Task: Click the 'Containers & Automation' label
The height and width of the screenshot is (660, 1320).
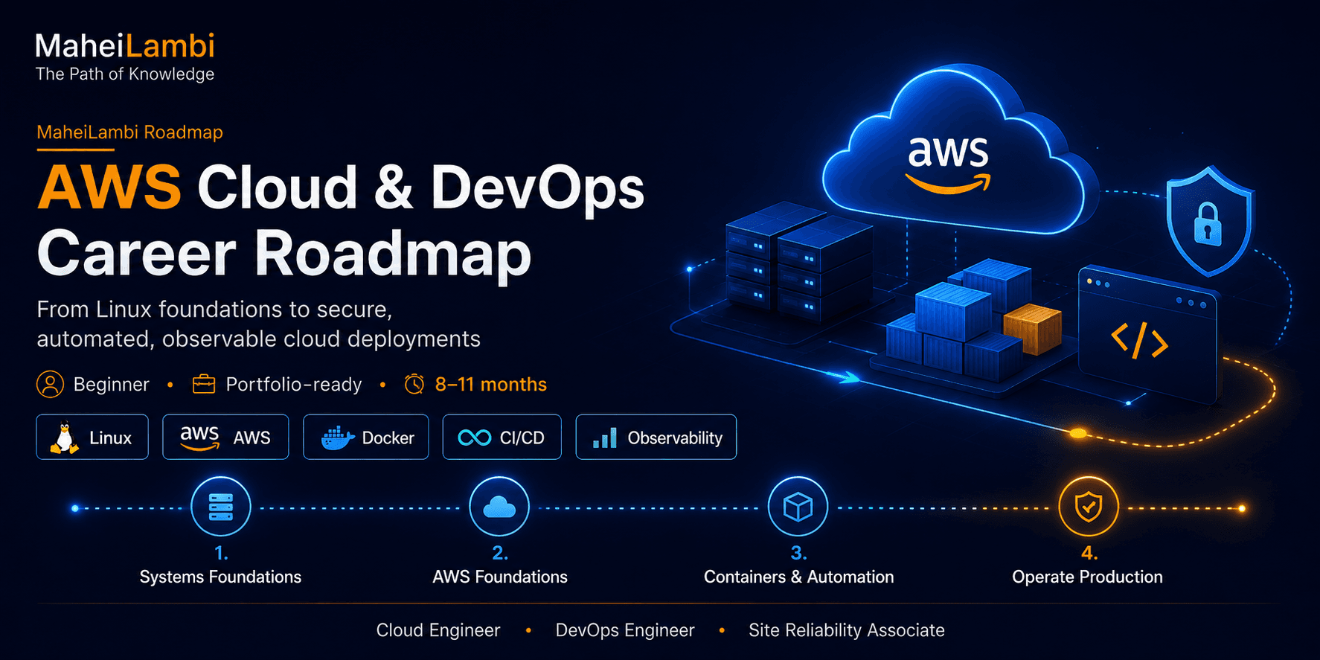Action: pos(799,577)
